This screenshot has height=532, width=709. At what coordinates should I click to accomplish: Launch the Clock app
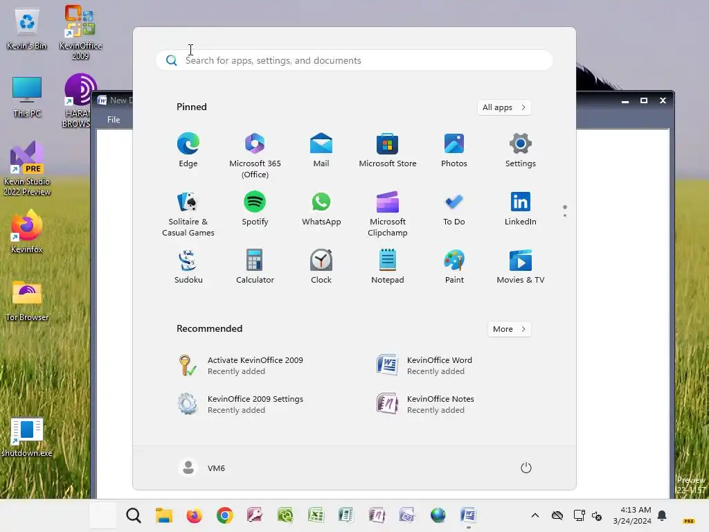point(321,267)
